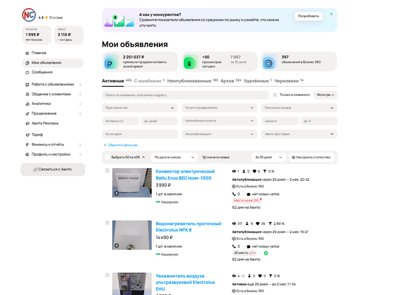Click the Водонагреватель listing thumbnail image

point(132,235)
